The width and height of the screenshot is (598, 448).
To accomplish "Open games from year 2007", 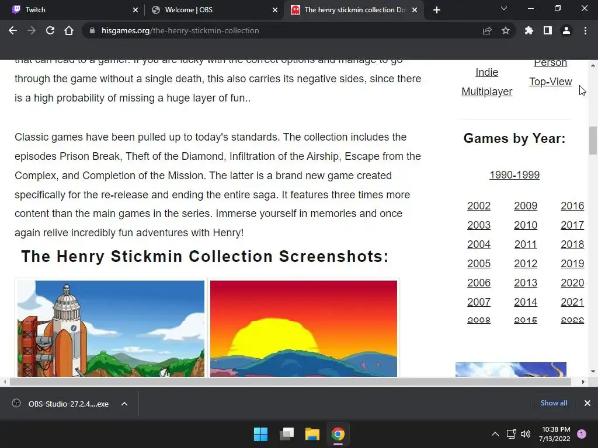I will (479, 302).
